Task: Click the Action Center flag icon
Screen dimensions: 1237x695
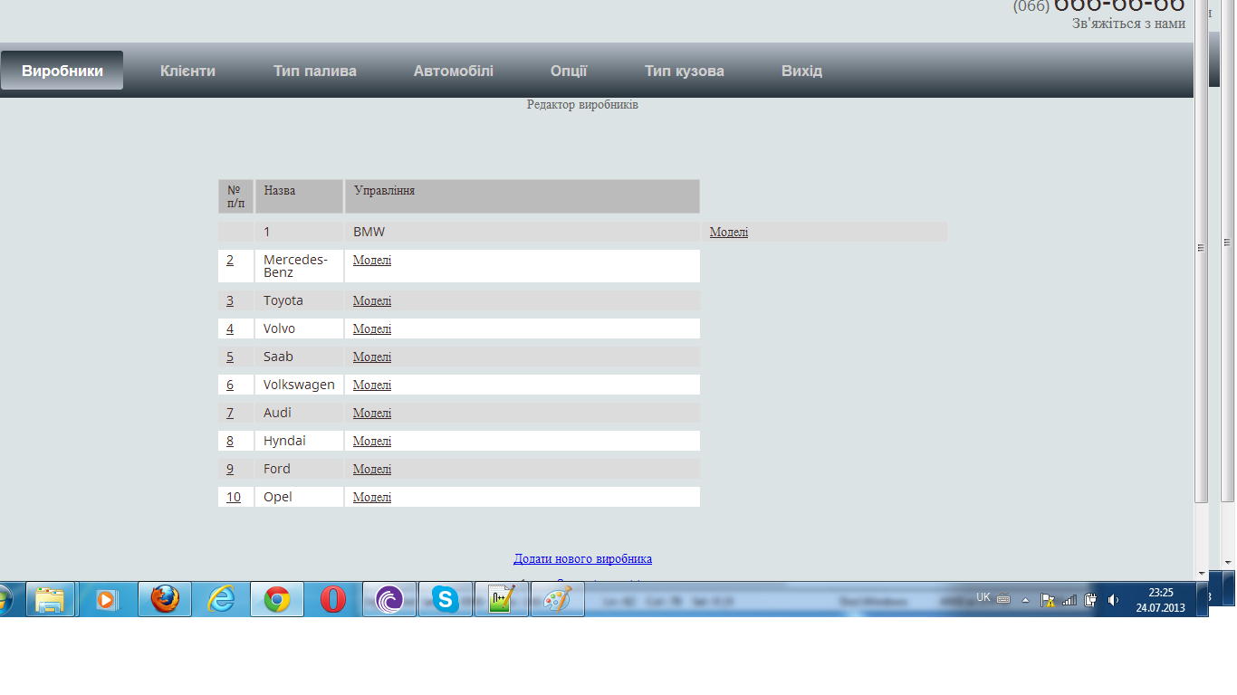Action: click(1048, 599)
